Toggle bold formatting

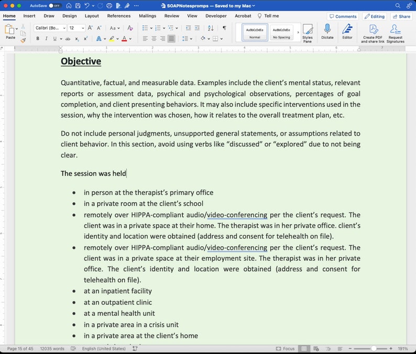(x=38, y=39)
